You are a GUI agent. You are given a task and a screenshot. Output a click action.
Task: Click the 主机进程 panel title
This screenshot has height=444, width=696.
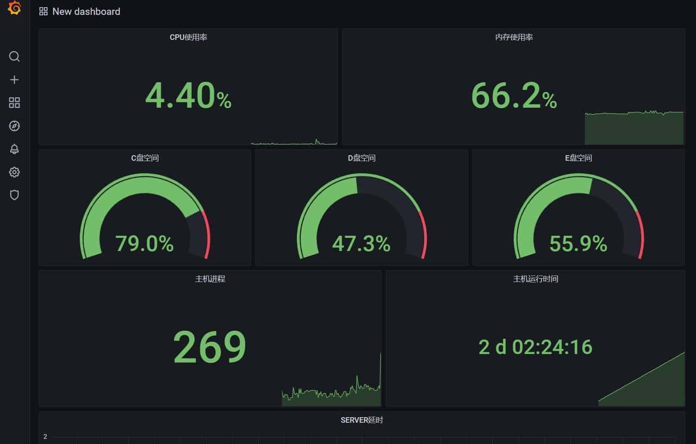coord(209,279)
